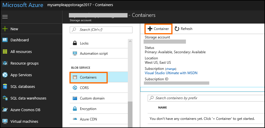Screen dimensions: 265x128
Task: Click the green plus New icon
Action: click(x=5, y=29)
